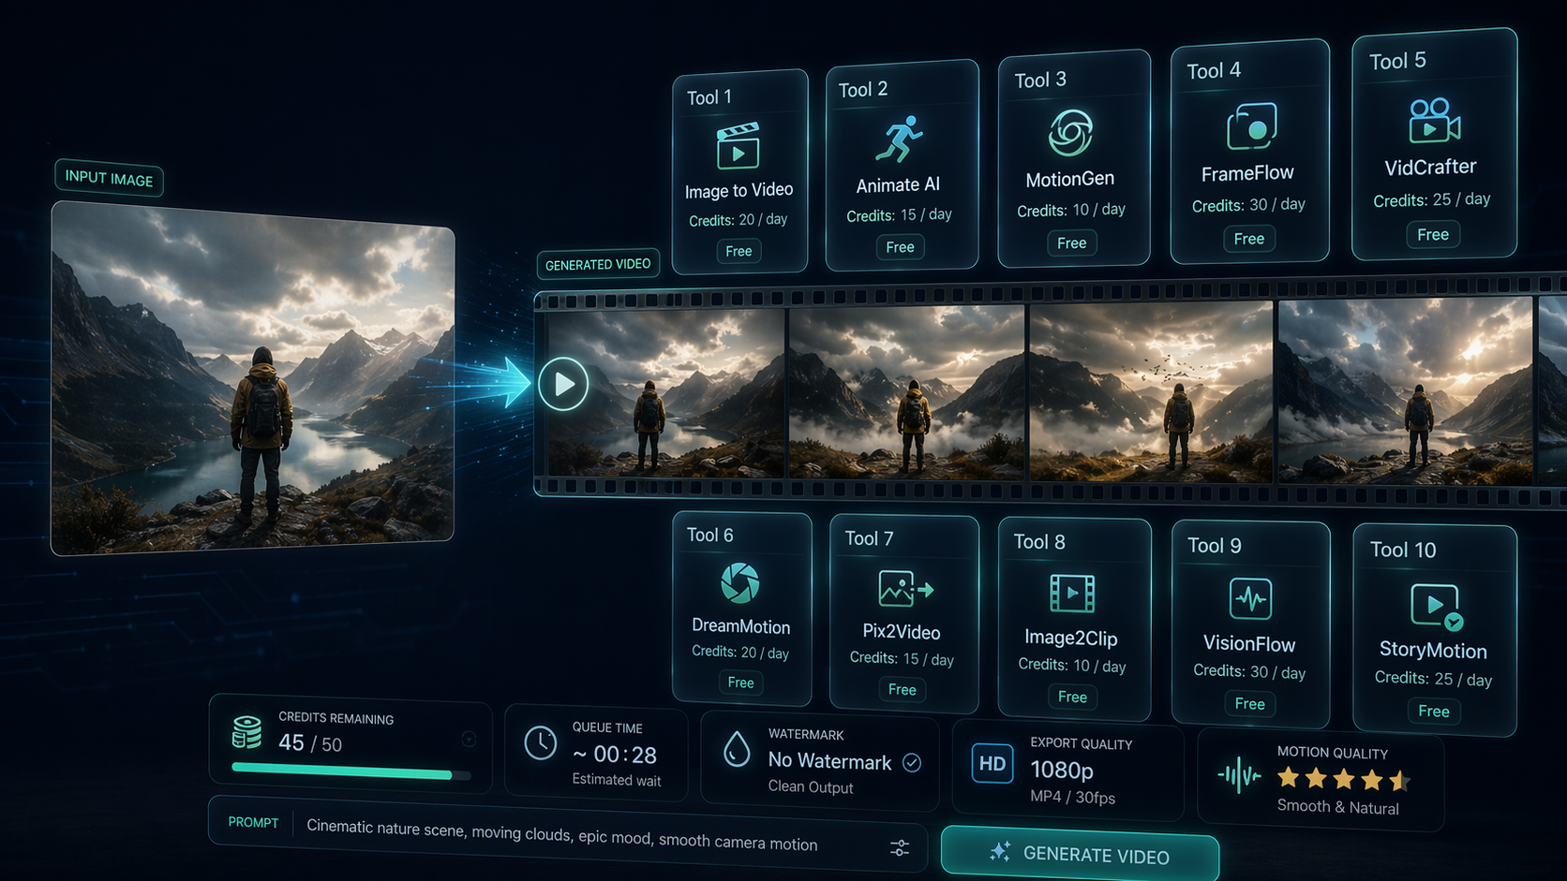
Task: Select the input image thumbnail
Action: pos(253,378)
